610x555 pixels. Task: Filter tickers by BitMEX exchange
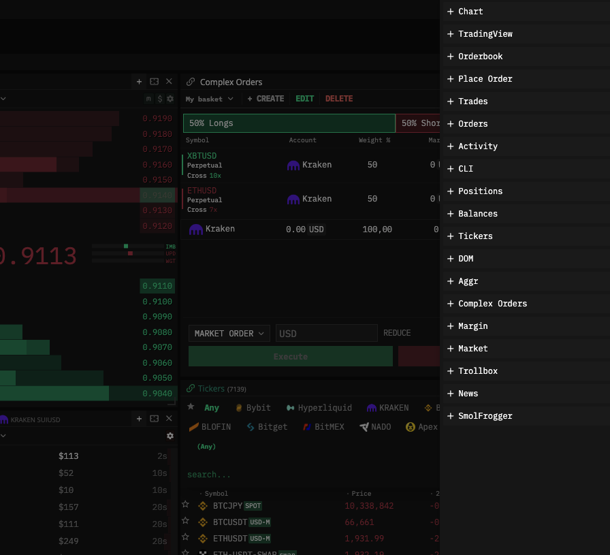[x=323, y=427]
